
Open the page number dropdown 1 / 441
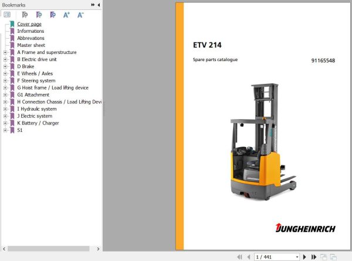click(297, 257)
